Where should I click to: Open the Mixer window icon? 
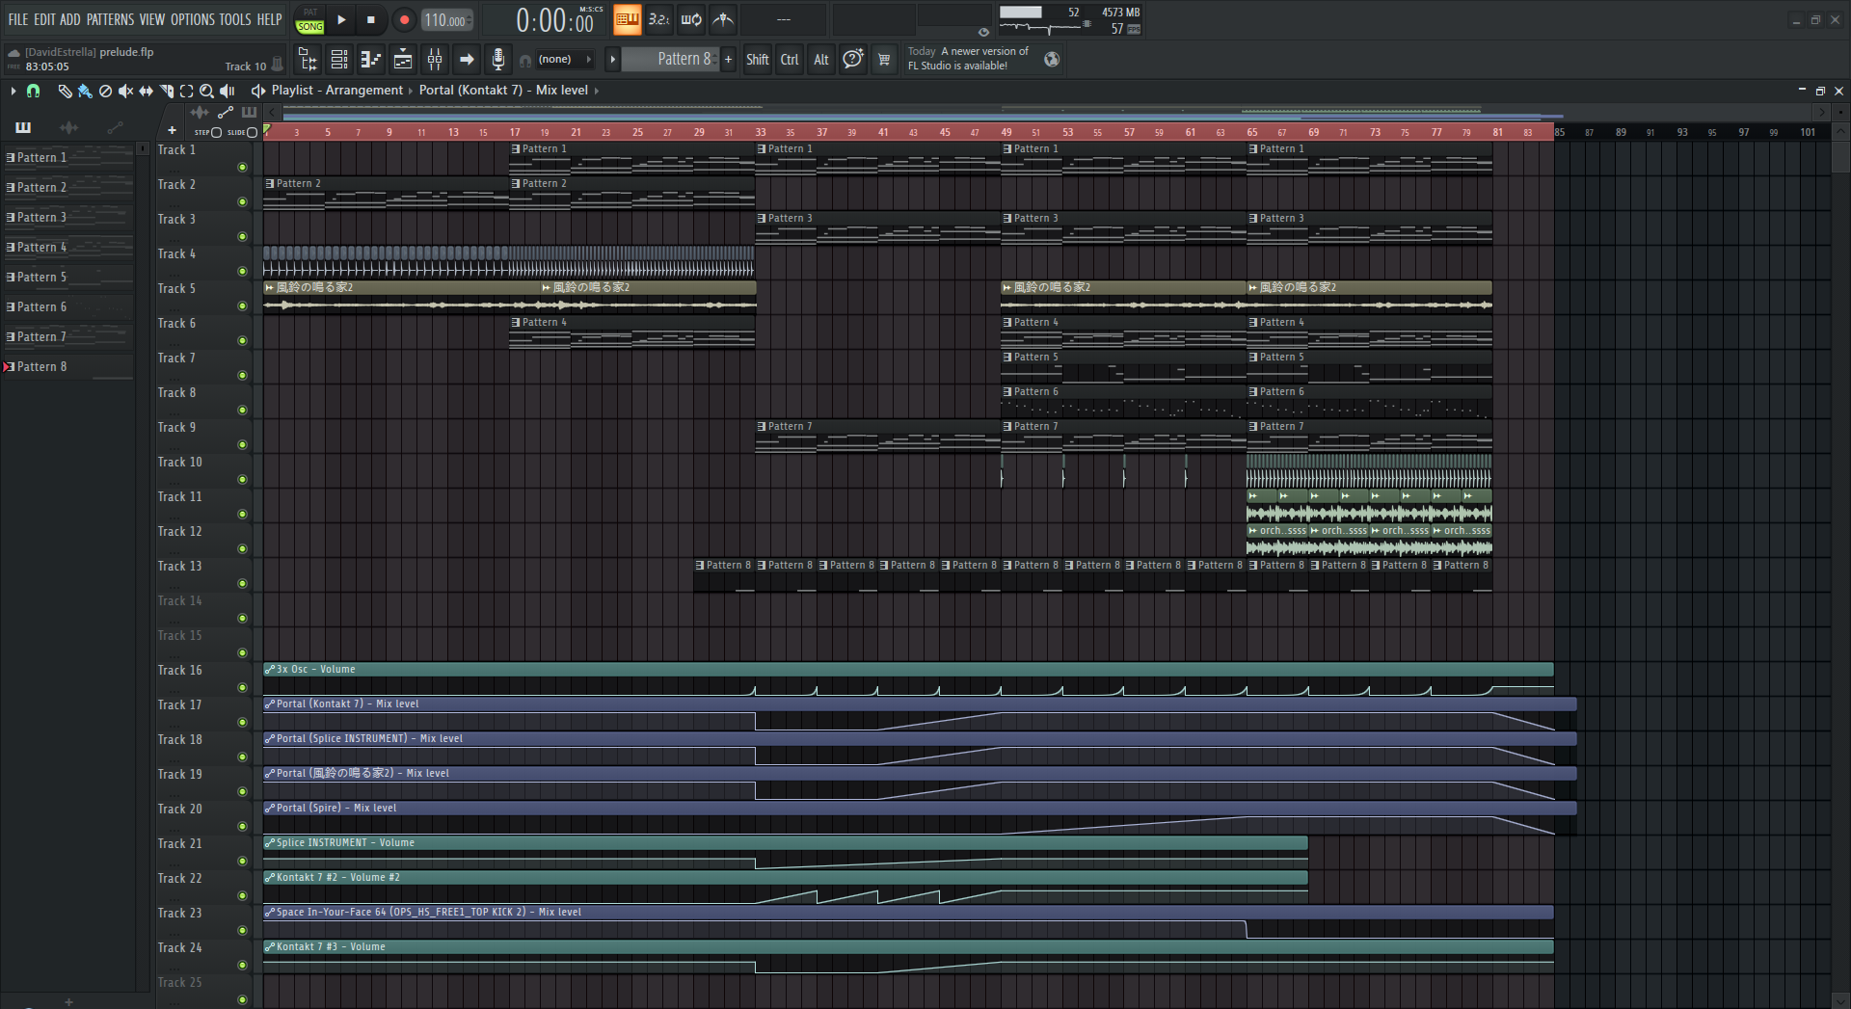435,60
